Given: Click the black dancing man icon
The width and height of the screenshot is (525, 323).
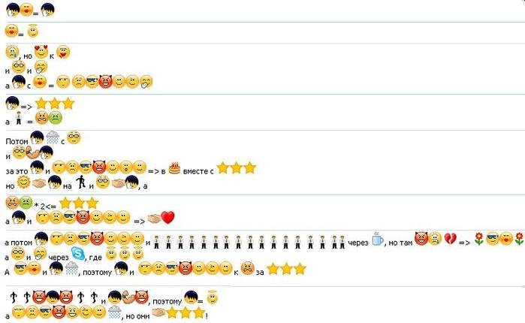Looking at the screenshot, I should point(80,183).
